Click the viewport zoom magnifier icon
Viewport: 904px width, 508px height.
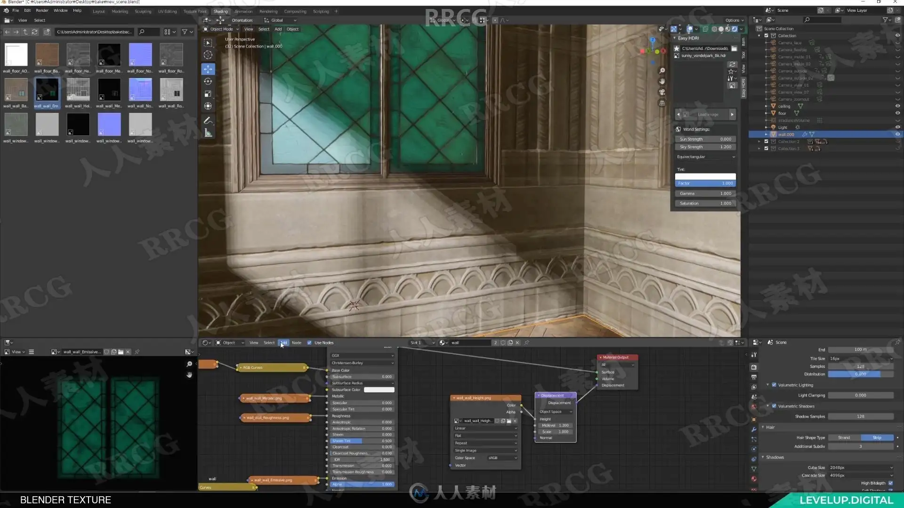(x=662, y=71)
